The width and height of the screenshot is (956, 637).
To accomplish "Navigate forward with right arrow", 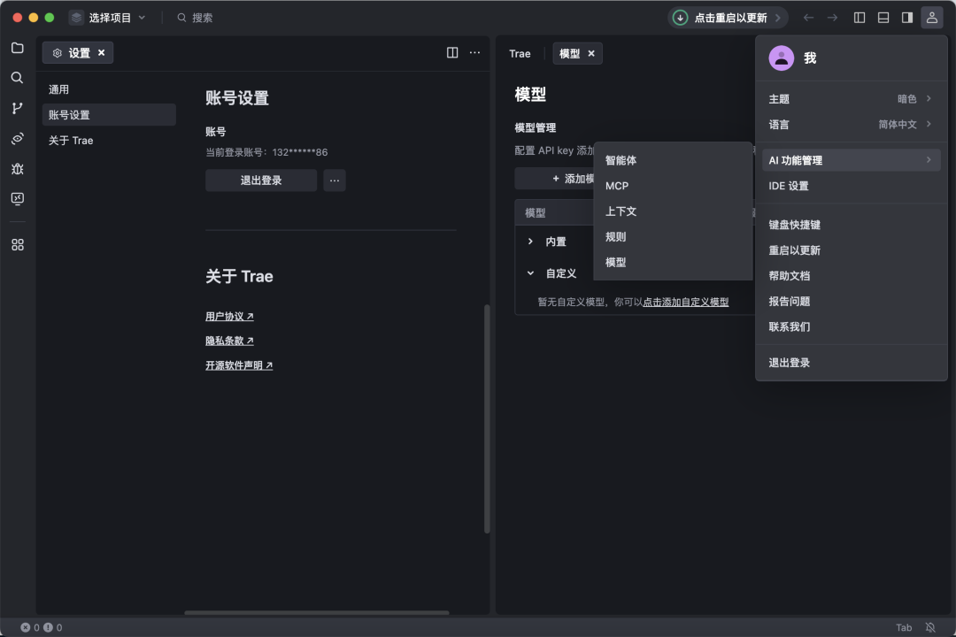I will point(832,18).
